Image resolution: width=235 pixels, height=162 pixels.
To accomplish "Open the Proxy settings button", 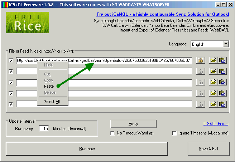I will [x=133, y=124].
